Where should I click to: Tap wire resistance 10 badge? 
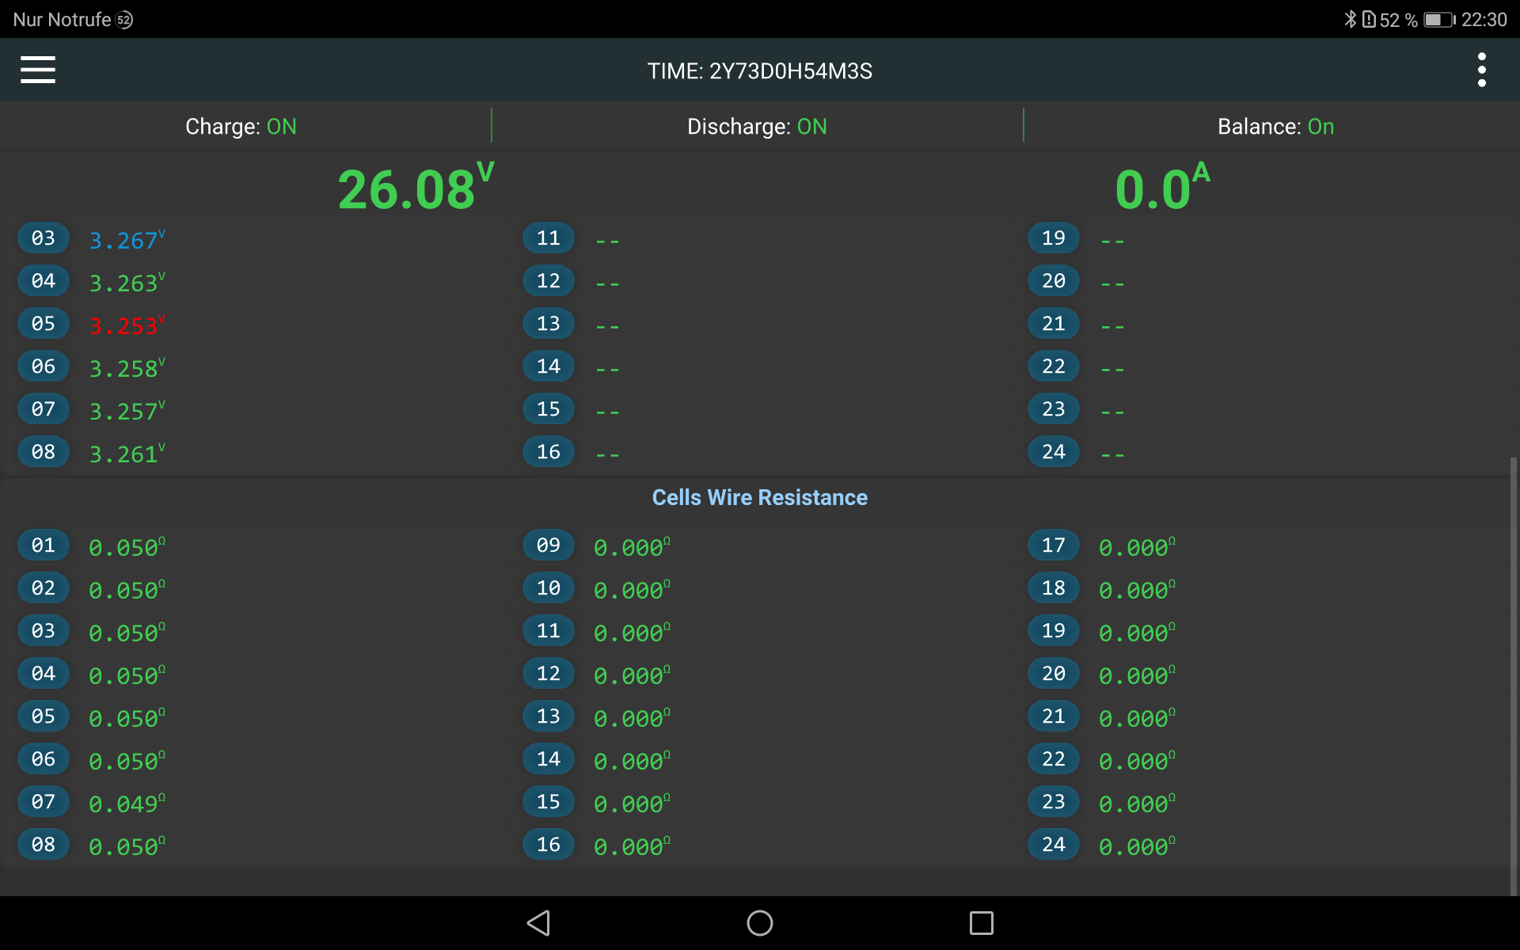(549, 587)
